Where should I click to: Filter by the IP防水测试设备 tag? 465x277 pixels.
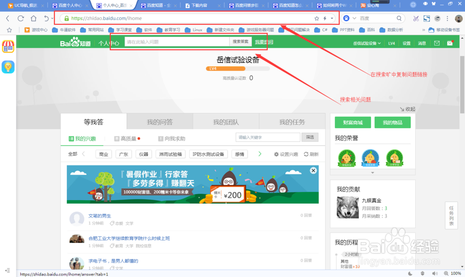tap(208, 154)
